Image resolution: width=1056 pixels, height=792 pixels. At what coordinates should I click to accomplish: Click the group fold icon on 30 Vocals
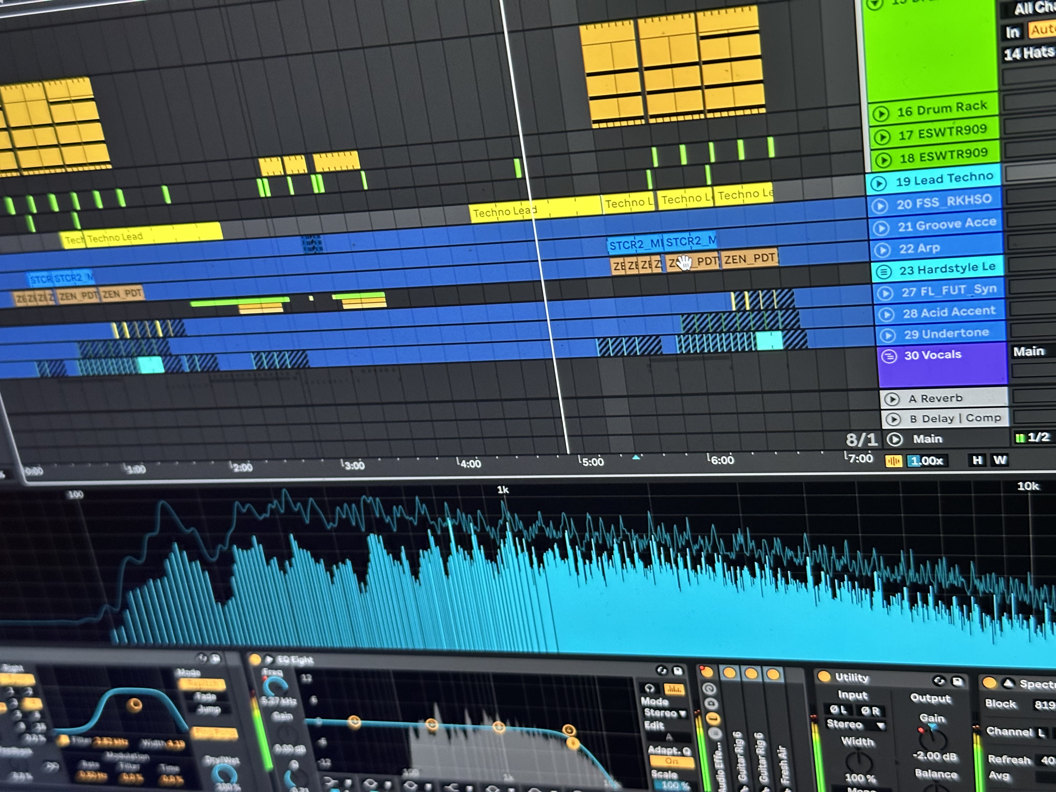889,356
